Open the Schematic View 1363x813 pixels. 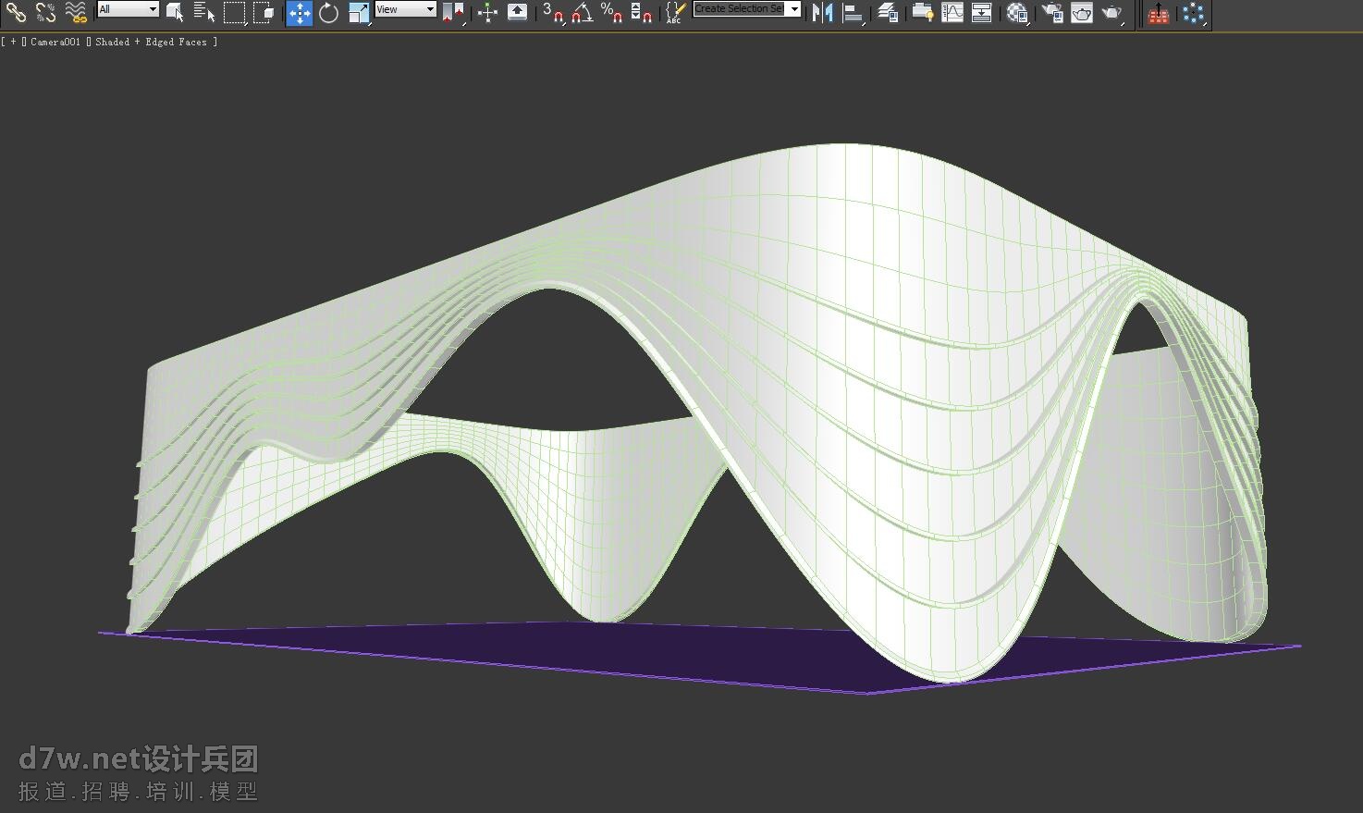pos(982,12)
